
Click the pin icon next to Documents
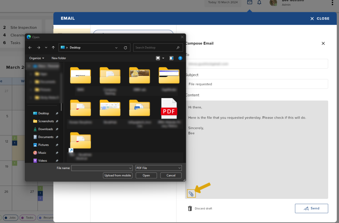pyautogui.click(x=57, y=137)
